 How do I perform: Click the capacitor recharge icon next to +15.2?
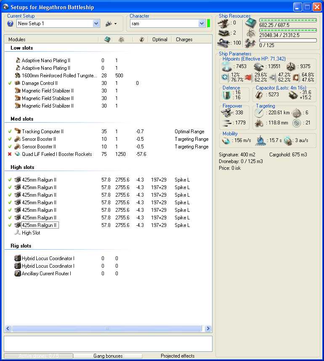pos(293,95)
